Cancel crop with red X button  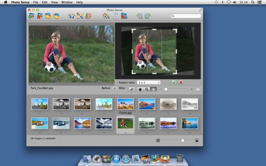(181, 82)
